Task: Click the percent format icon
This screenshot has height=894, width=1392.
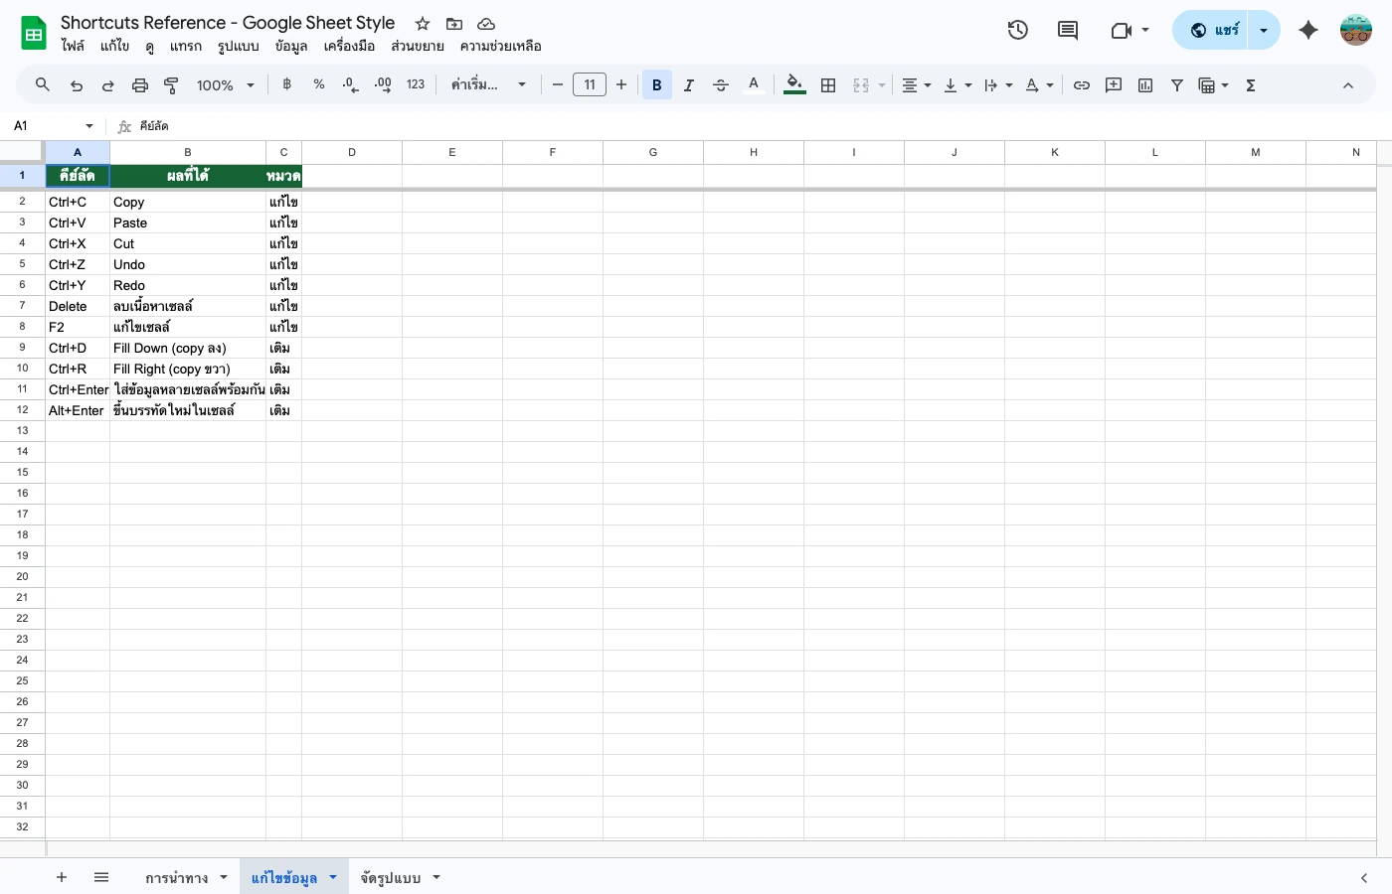Action: (x=318, y=85)
